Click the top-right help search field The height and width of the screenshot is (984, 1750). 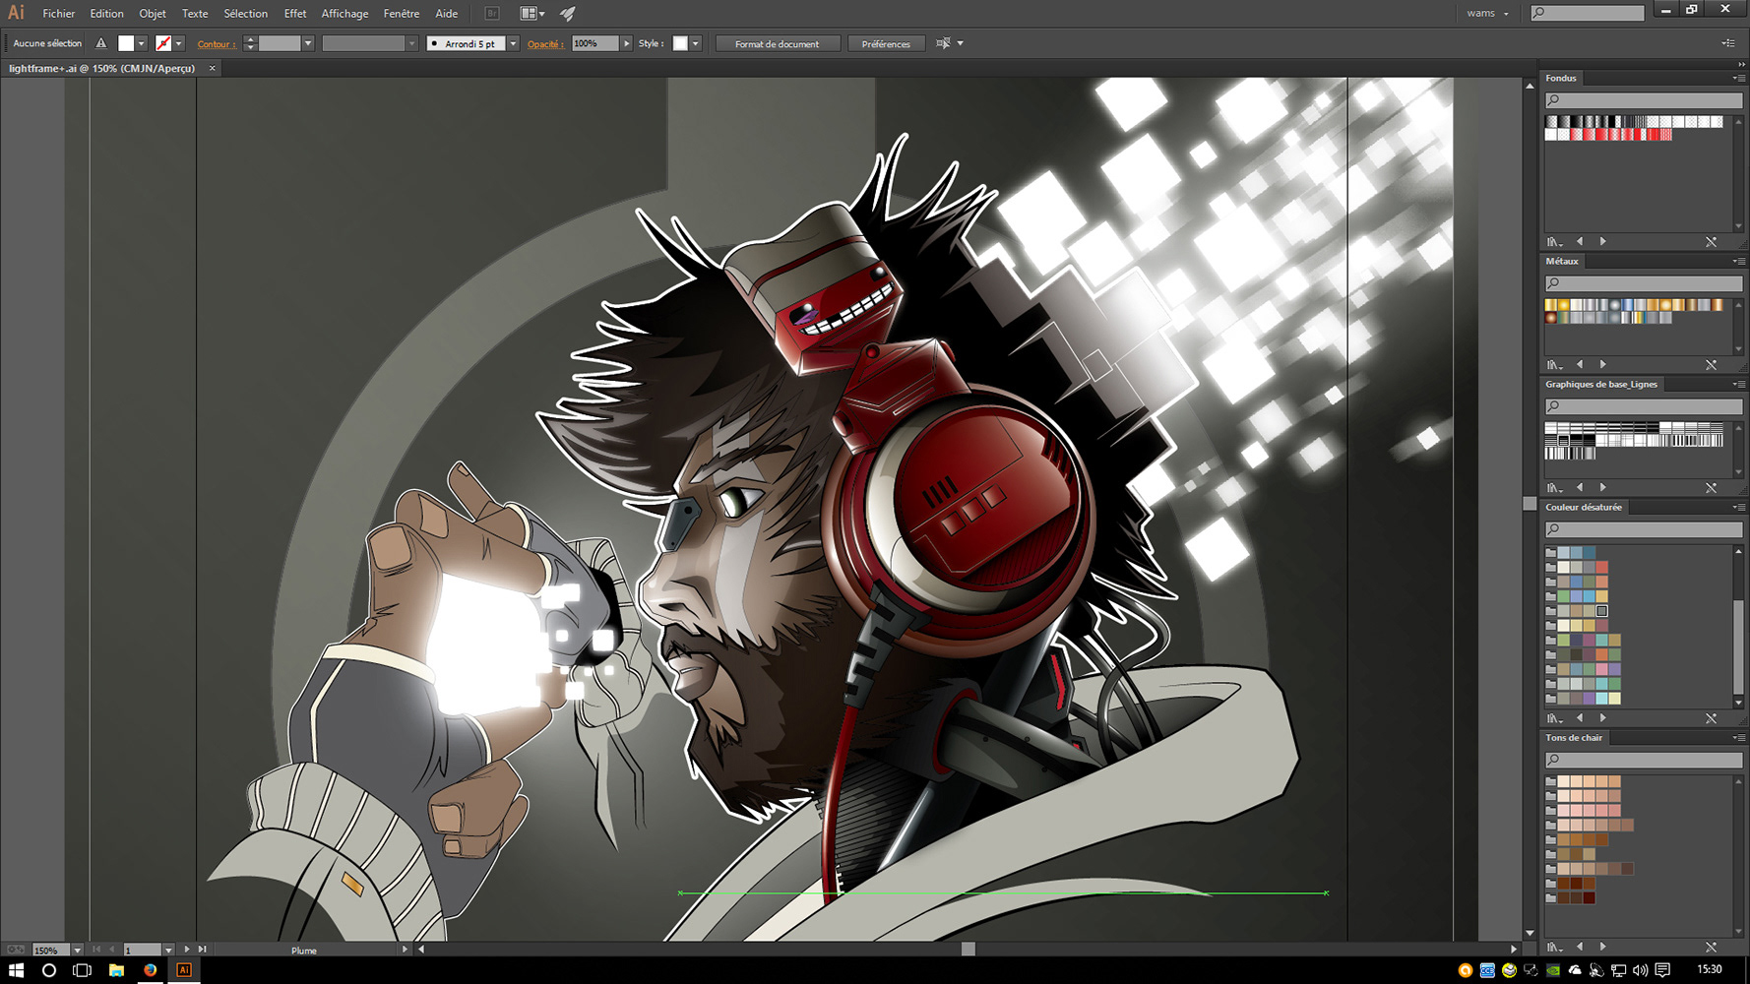point(1588,13)
